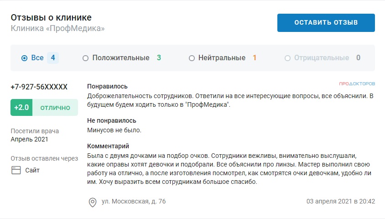This screenshot has width=385, height=219.
Task: Click the location pin icon
Action: [93, 202]
